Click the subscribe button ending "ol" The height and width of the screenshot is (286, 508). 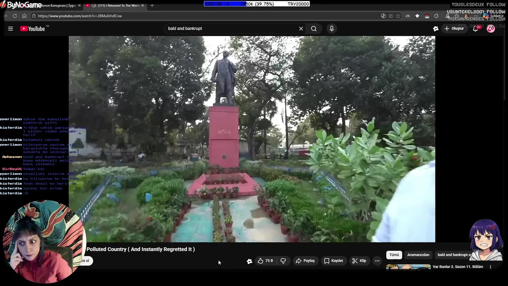click(86, 261)
